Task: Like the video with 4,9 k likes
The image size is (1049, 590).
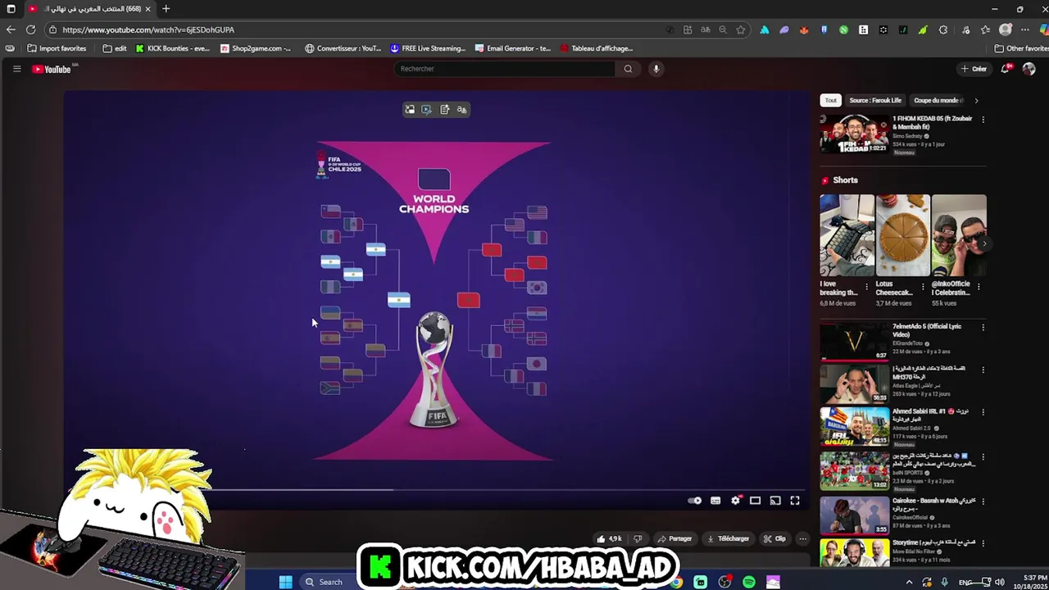Action: point(609,538)
